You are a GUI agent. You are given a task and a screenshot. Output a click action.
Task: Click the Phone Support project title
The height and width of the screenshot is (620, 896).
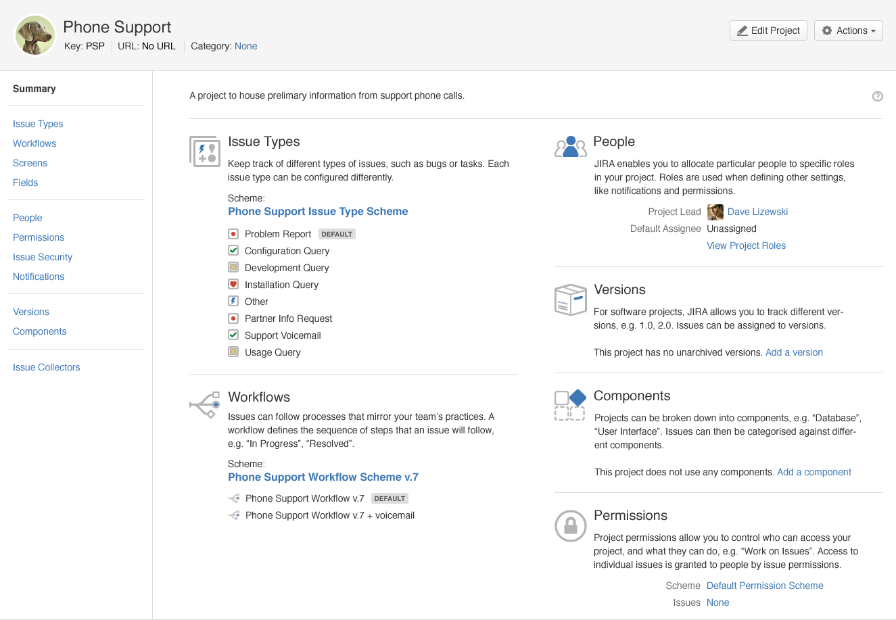(x=117, y=27)
